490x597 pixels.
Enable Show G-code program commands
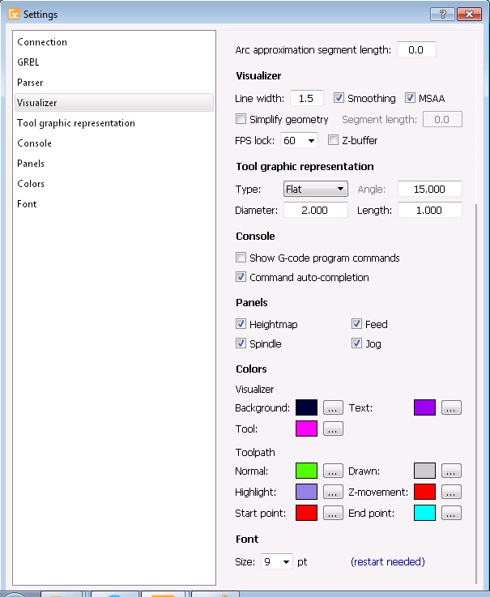(x=241, y=258)
